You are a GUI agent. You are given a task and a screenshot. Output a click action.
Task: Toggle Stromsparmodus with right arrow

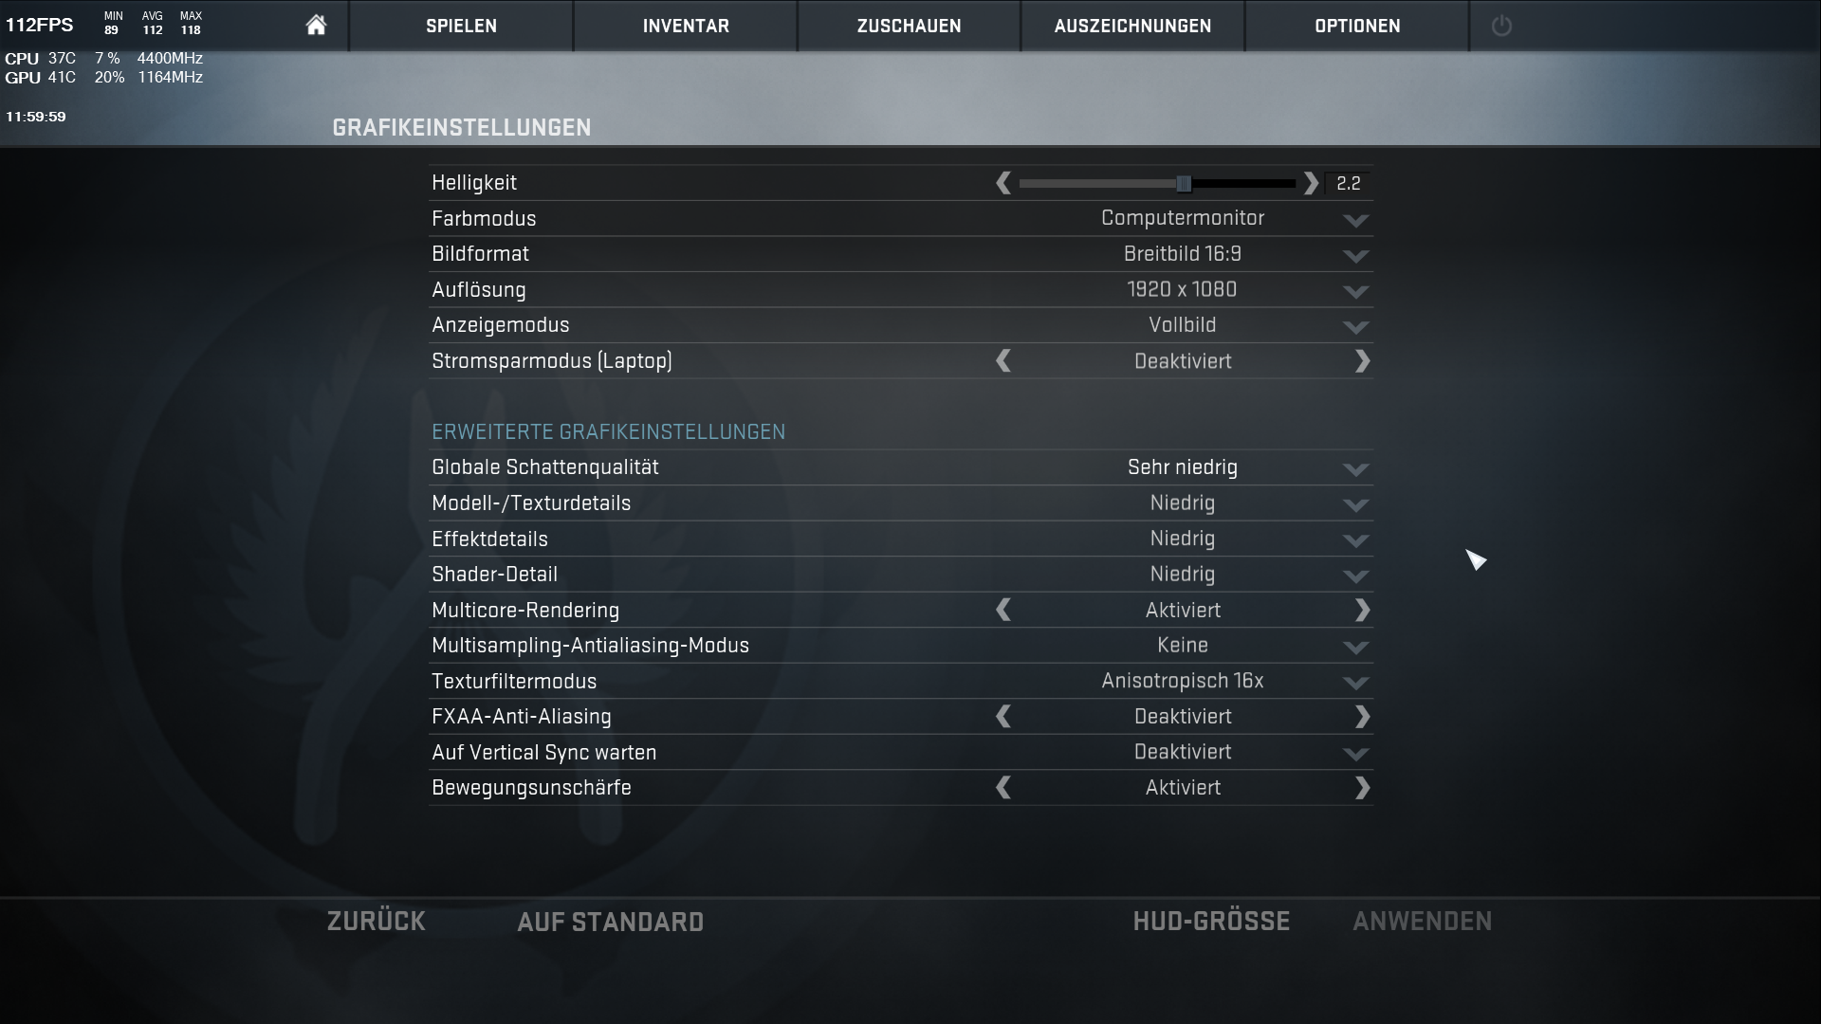1362,361
